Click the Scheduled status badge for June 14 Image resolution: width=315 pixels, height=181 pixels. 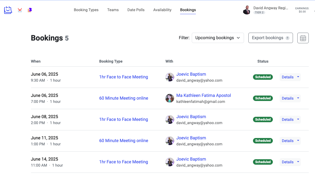point(263,162)
